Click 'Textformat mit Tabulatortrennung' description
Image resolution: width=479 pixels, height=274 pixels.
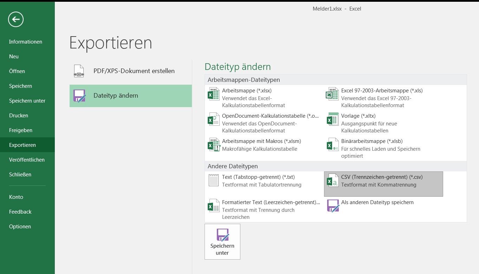262,185
